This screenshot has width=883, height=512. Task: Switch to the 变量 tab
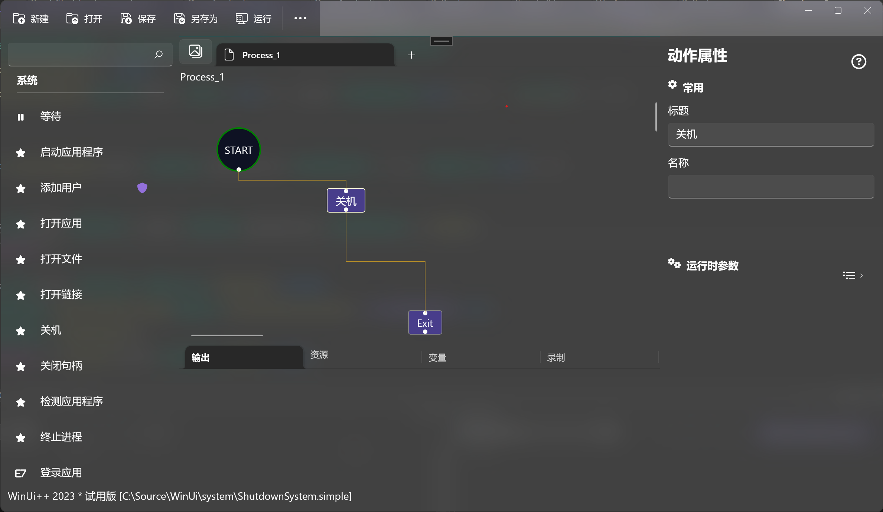[x=437, y=358]
